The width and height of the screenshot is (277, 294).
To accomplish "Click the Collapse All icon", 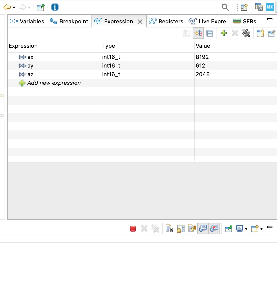I will [x=210, y=33].
